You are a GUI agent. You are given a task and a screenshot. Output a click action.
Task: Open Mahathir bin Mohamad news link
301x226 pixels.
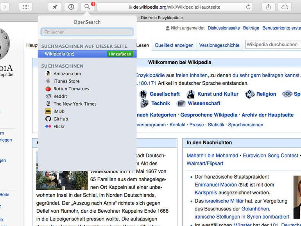(x=212, y=156)
